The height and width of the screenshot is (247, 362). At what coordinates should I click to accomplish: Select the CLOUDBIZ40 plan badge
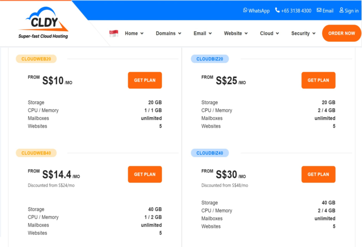click(209, 153)
